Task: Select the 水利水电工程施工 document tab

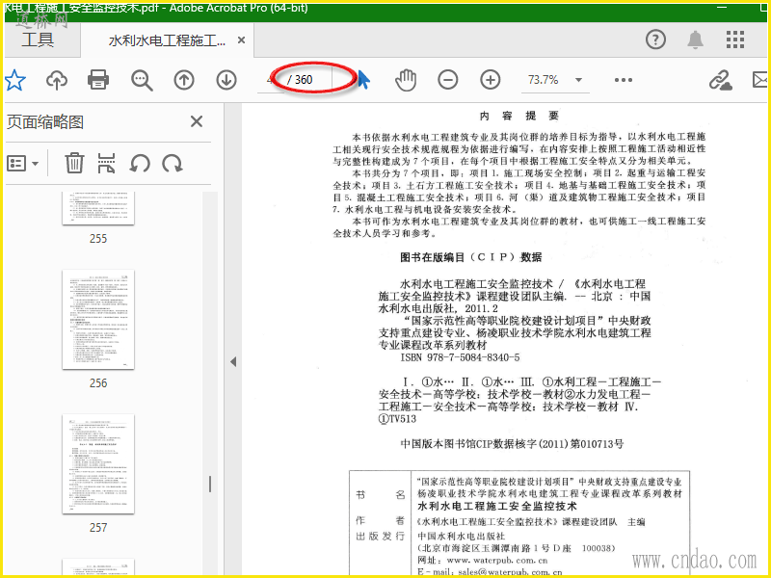Action: (x=167, y=40)
